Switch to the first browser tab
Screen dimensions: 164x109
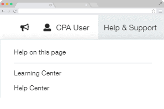click(x=33, y=5)
